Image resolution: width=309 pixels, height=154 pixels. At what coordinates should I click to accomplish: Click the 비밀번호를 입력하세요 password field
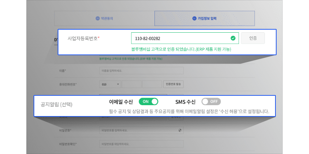(141, 130)
